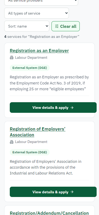View details for Employers' Association registration

pos(53,192)
